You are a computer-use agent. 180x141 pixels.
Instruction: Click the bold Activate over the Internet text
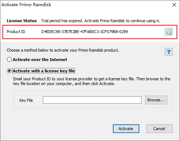point(40,60)
